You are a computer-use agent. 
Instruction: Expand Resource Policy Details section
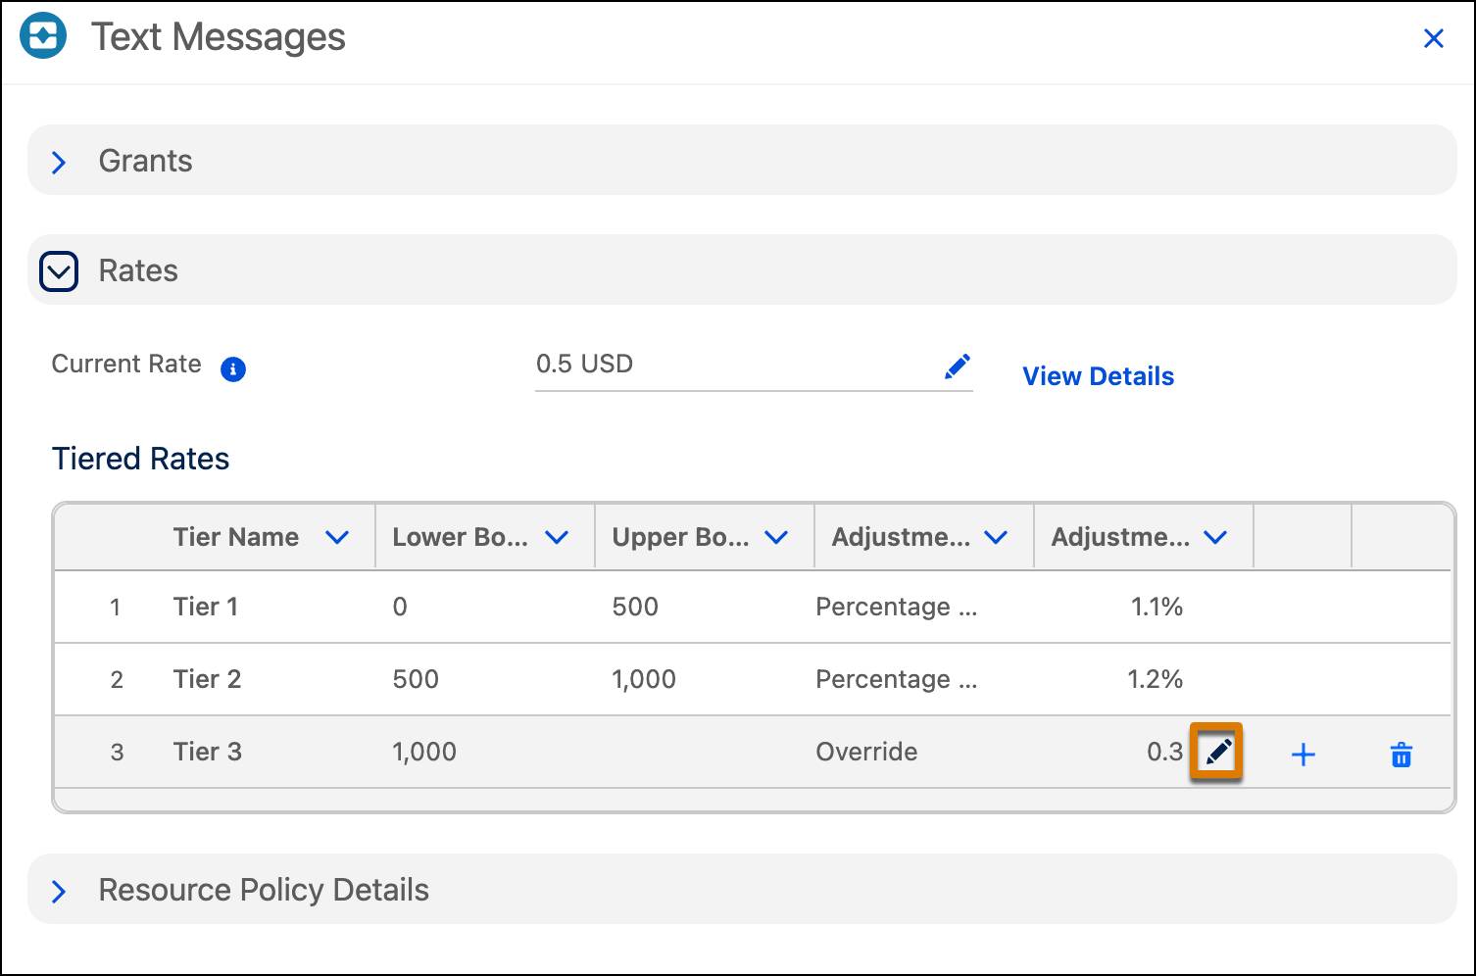(59, 891)
